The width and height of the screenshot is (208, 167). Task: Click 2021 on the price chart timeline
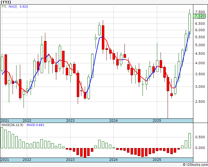[x=5, y=121]
